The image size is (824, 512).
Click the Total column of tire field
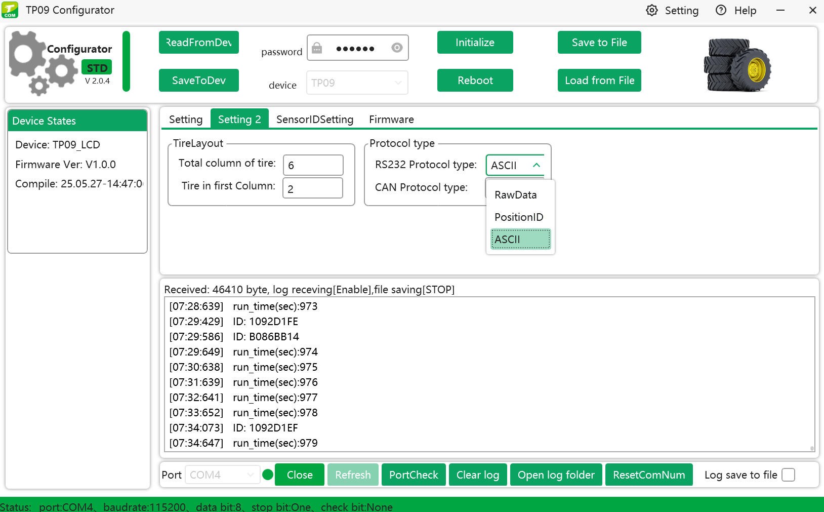pyautogui.click(x=313, y=165)
